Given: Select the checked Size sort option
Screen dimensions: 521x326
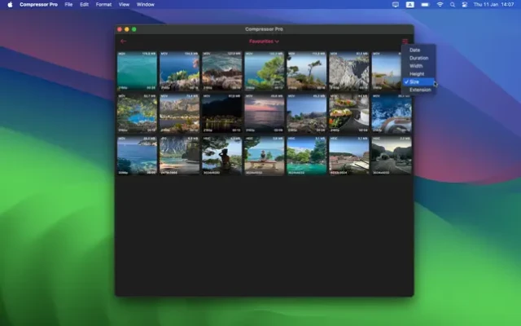Looking at the screenshot, I should click(x=414, y=82).
